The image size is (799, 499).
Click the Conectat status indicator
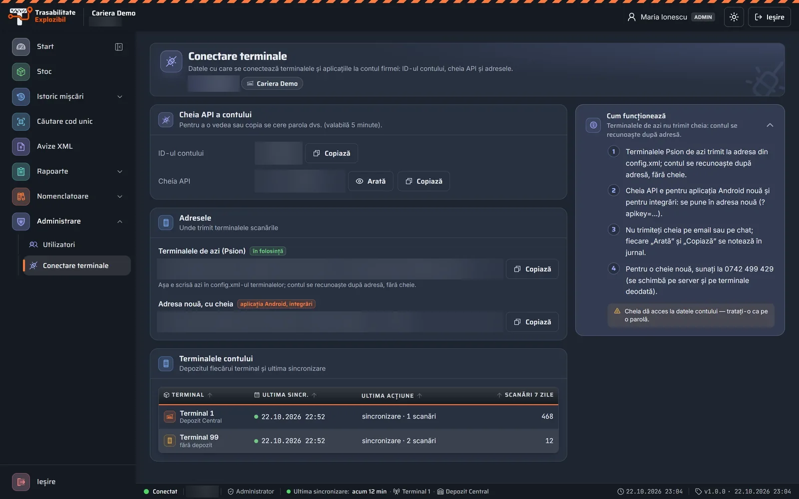pyautogui.click(x=160, y=492)
